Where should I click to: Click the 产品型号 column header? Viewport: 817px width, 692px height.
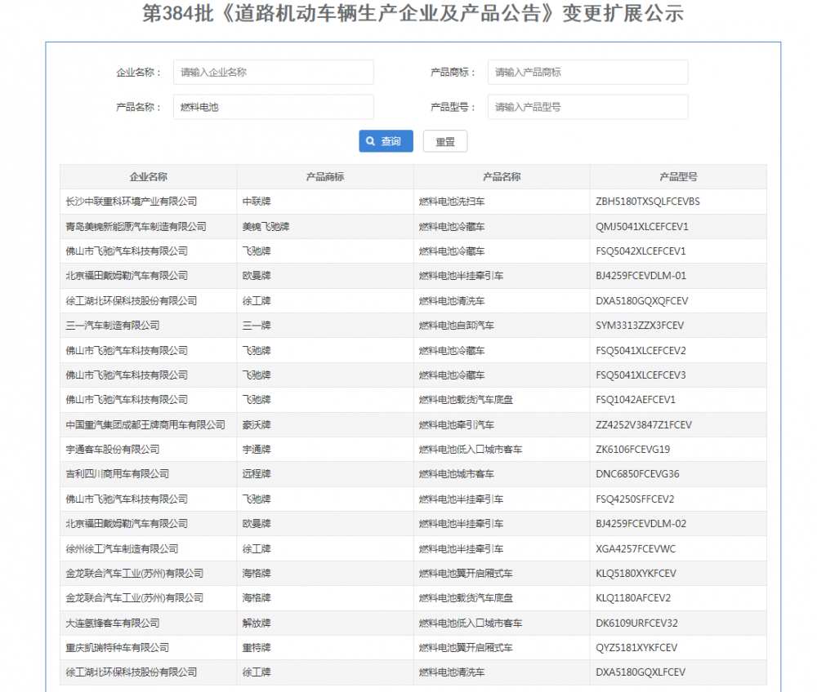(x=678, y=177)
